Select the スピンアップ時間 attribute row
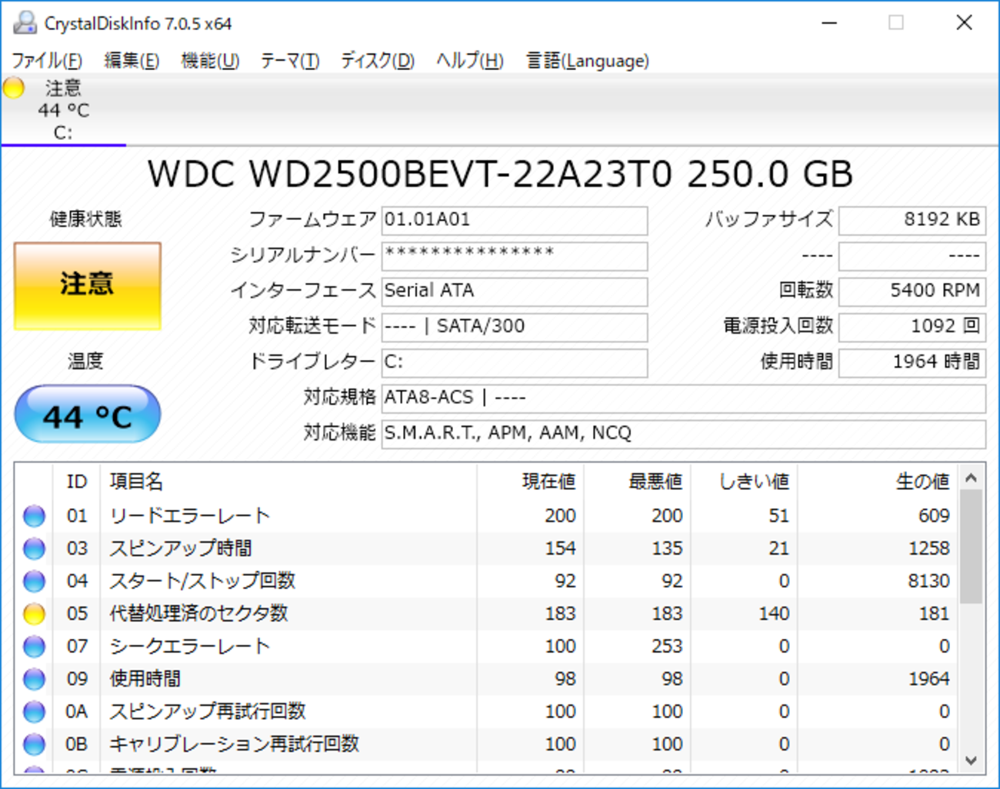The image size is (1000, 789). (487, 548)
